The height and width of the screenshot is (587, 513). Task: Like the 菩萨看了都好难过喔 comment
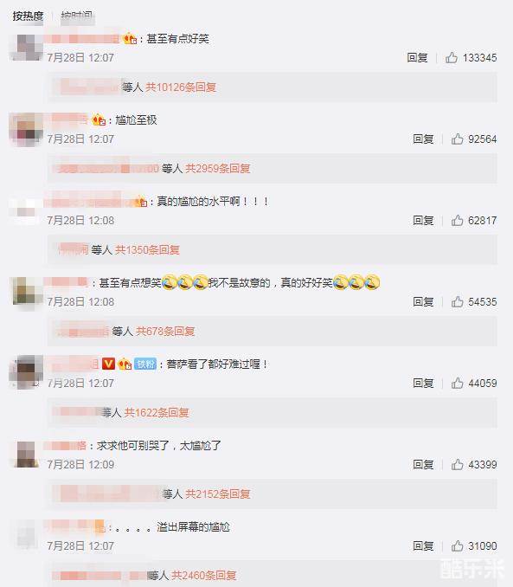click(457, 383)
